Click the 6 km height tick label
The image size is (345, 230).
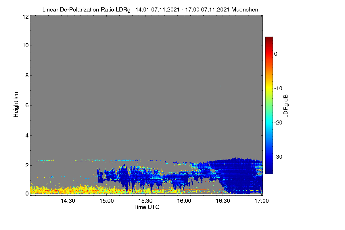pos(27,105)
